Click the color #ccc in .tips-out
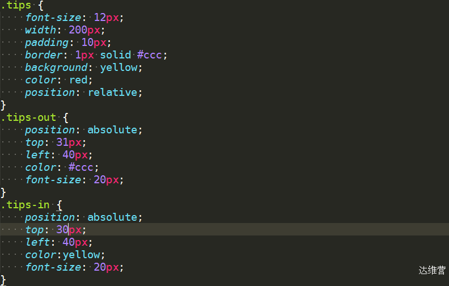 (81, 167)
